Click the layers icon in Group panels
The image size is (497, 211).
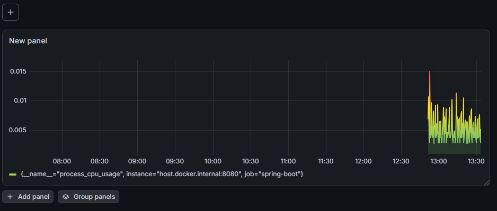(66, 197)
